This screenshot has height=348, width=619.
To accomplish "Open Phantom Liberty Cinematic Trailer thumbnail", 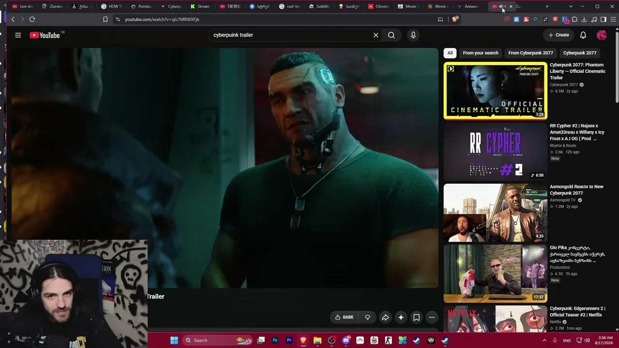I will [x=495, y=90].
